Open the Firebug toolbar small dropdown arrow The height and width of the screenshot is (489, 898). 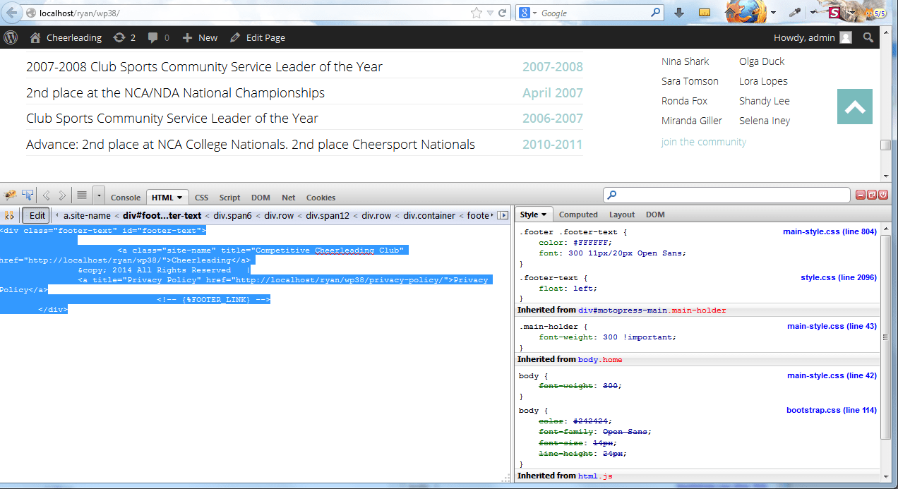pyautogui.click(x=99, y=195)
